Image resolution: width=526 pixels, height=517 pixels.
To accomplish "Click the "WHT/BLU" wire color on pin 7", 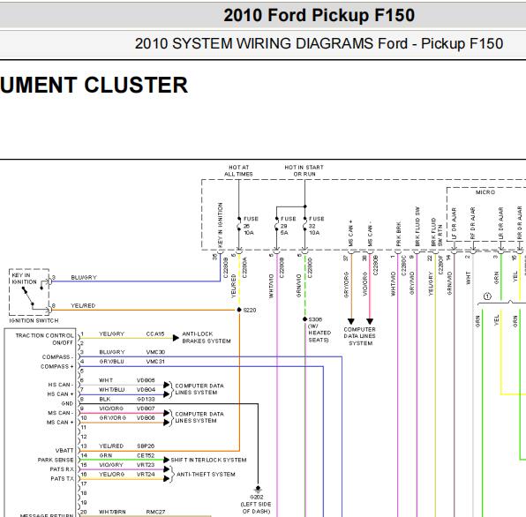I will [x=111, y=390].
